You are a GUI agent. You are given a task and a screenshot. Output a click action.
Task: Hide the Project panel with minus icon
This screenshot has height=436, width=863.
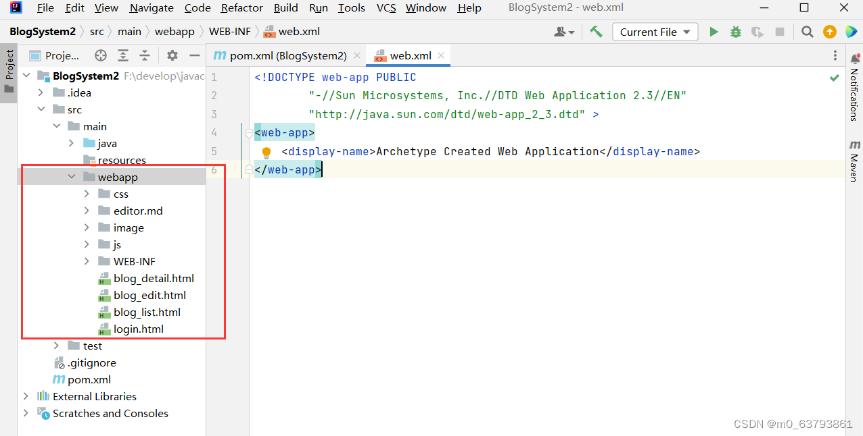195,55
